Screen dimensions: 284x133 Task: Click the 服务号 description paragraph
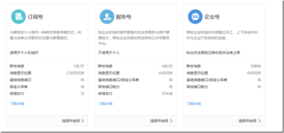[134, 38]
